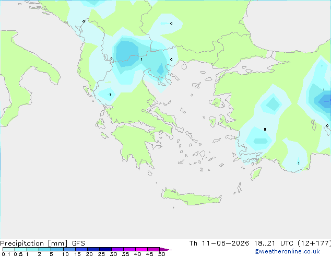Viewport: 331px width, 256px height.
Task: Pick the 0.1–0.5 mm legend color swatch
Action: [9, 249]
